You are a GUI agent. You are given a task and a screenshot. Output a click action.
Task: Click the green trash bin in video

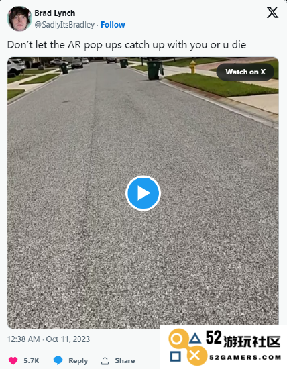pyautogui.click(x=155, y=70)
